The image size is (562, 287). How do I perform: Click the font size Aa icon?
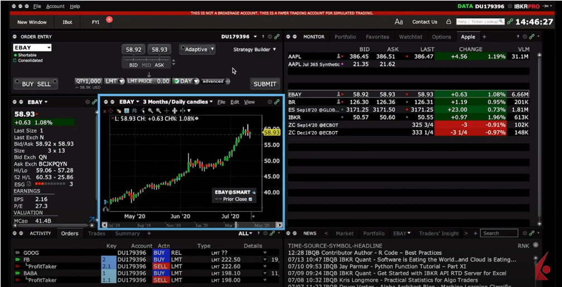coord(399,22)
